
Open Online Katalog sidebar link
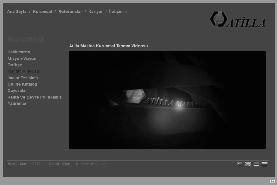(22, 84)
